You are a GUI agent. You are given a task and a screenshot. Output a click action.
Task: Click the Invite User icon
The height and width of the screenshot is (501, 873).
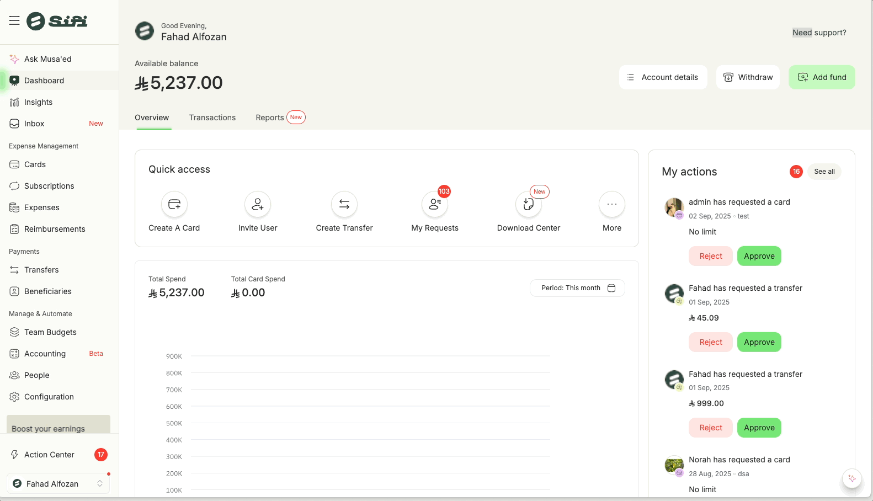click(x=258, y=205)
